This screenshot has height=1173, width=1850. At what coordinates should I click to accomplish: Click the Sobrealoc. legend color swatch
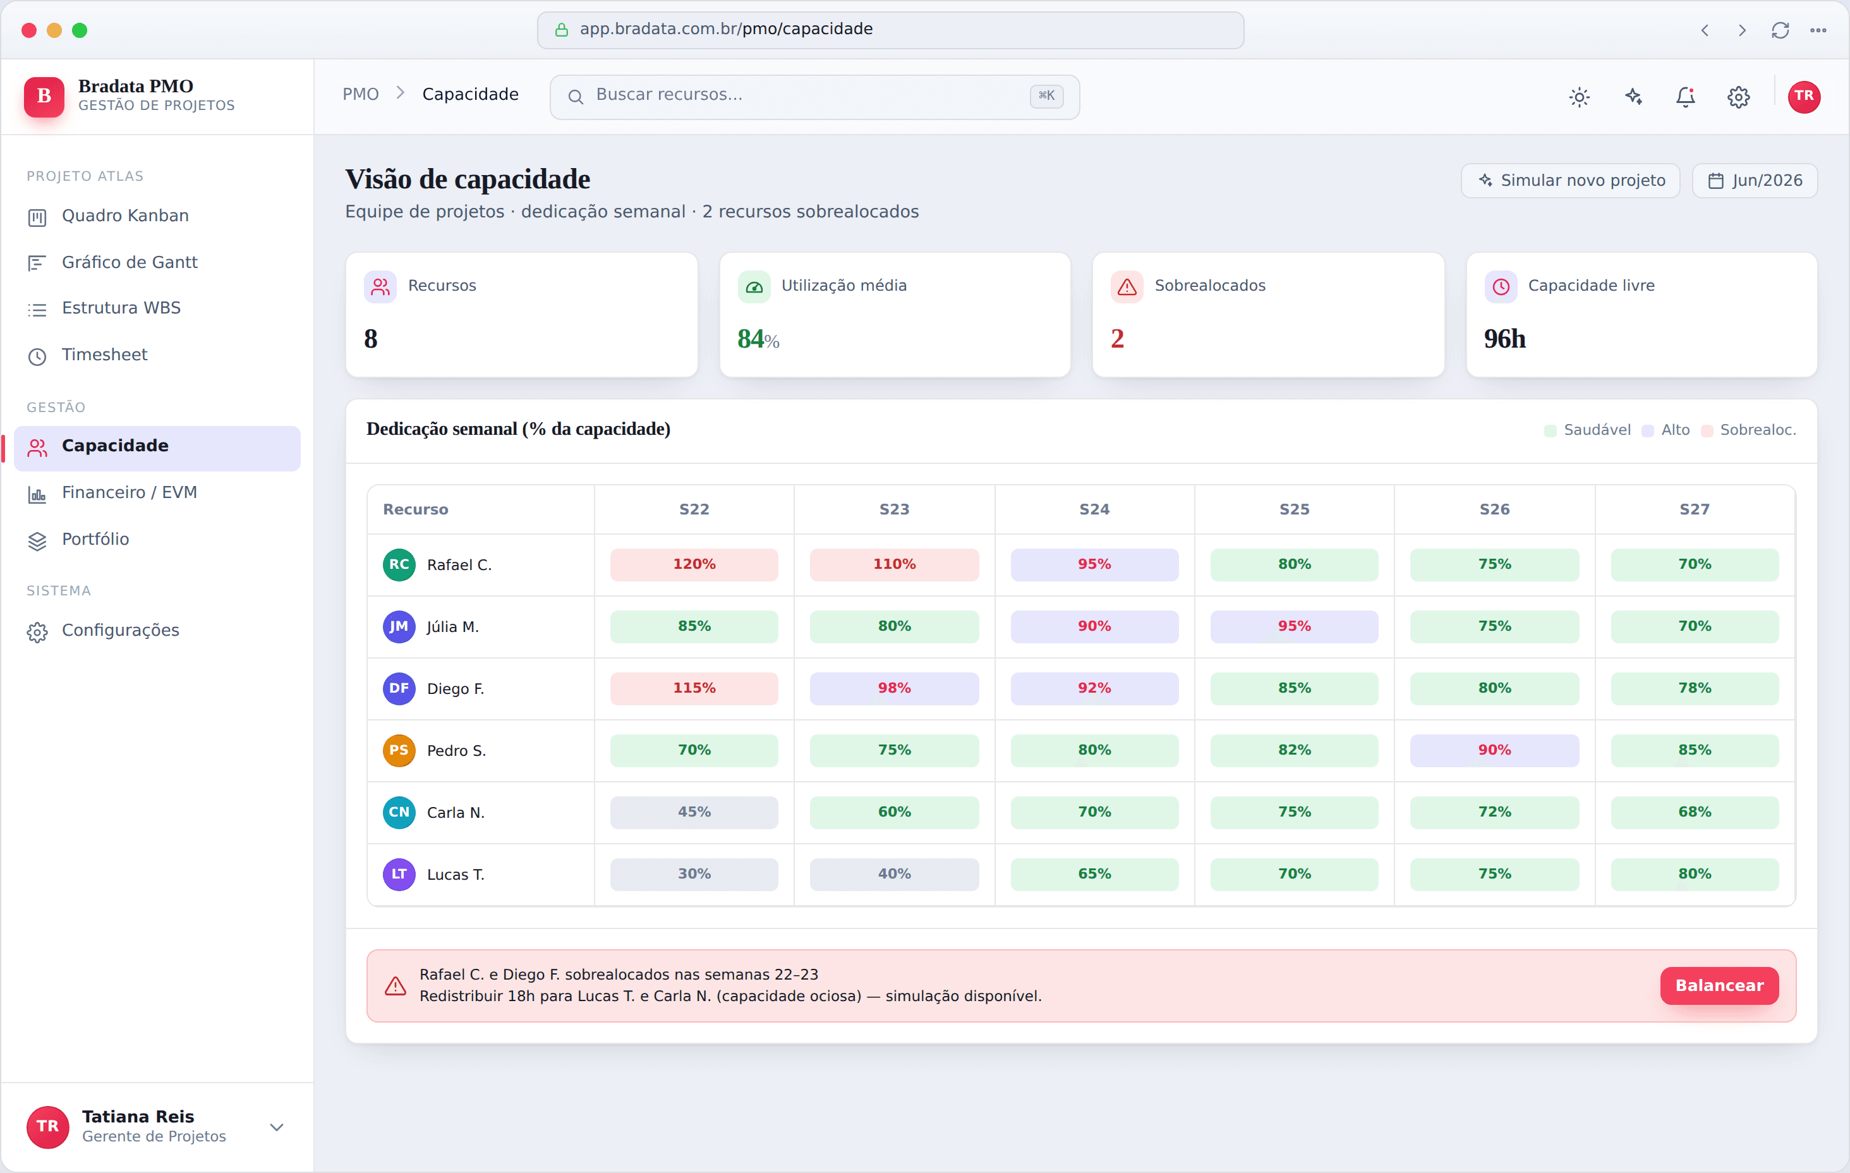click(x=1707, y=430)
